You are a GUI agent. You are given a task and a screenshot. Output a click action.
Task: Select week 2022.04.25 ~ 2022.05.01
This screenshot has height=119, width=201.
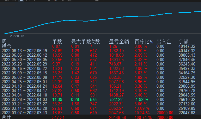24,82
